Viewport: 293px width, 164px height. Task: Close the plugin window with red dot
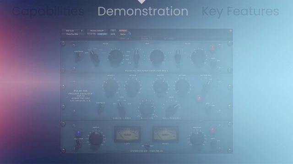pos(231,31)
